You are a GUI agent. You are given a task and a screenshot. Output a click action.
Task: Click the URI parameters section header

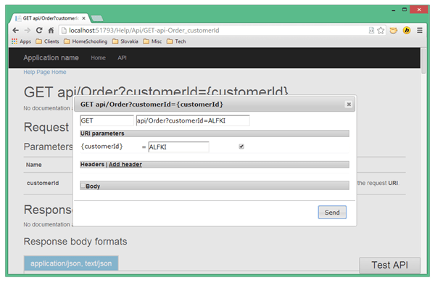(215, 134)
